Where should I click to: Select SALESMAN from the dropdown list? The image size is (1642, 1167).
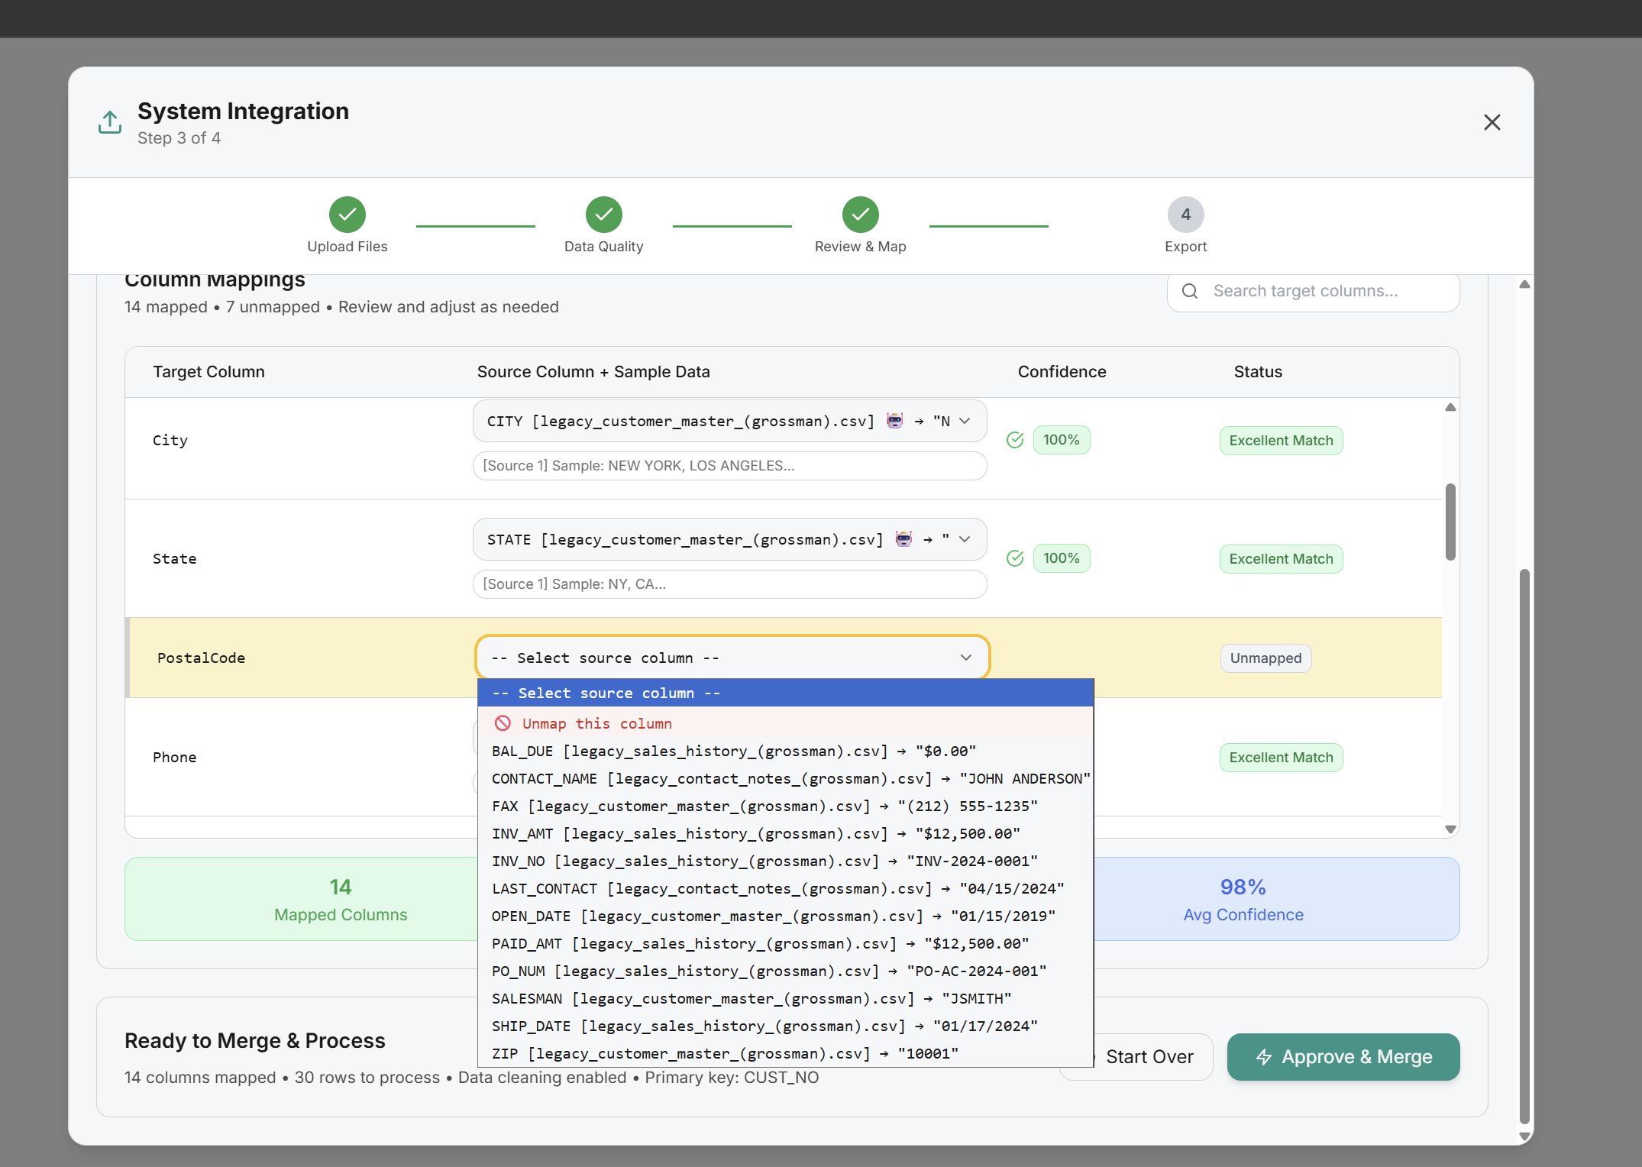751,999
